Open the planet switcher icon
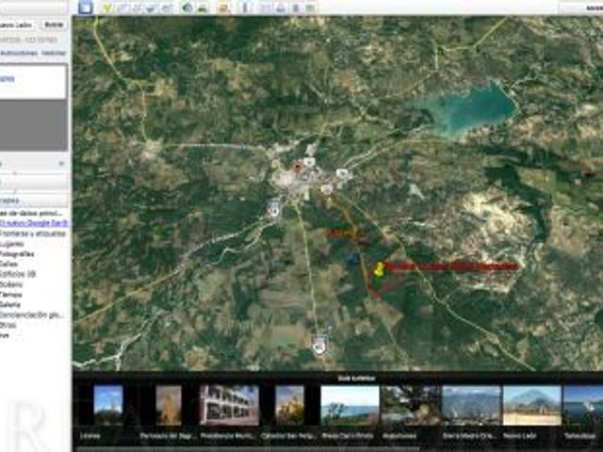Viewport: 603px width, 452px height. (x=223, y=8)
